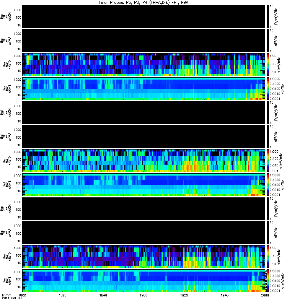Click the 'thd fbk edc12' y-axis label
287x306 pixels.
[7, 161]
